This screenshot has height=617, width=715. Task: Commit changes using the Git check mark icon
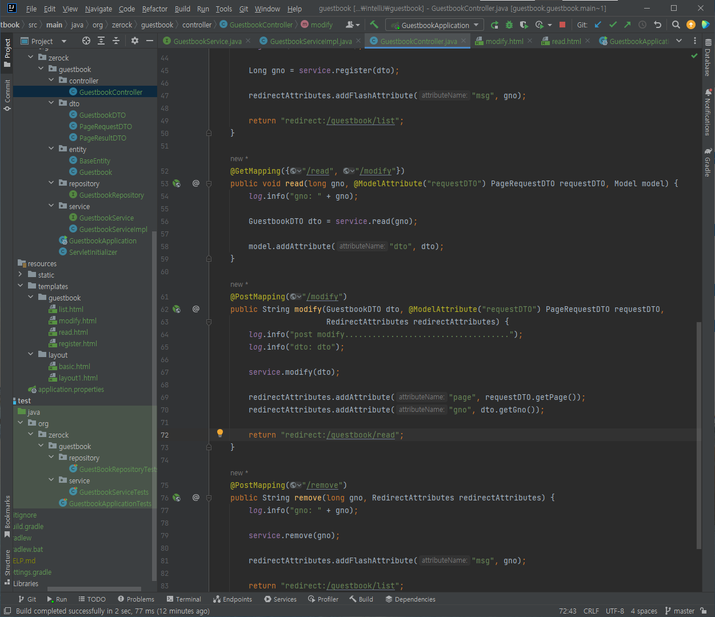613,25
